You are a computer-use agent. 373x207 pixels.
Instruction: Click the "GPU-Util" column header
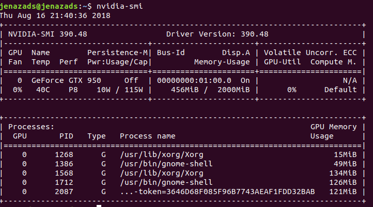click(283, 62)
